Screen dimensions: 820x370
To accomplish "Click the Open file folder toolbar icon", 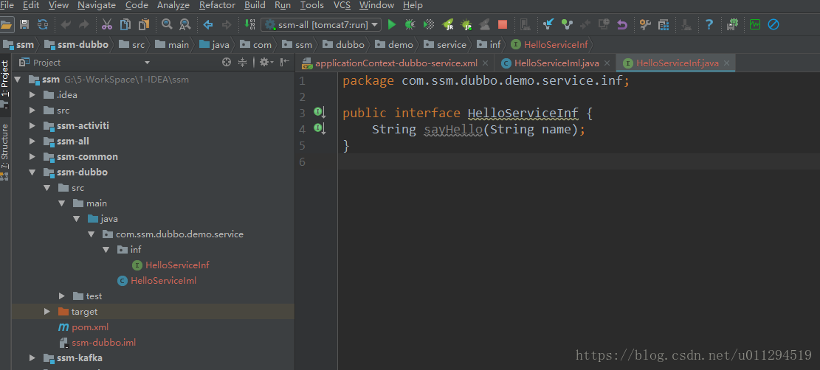I will (7, 24).
